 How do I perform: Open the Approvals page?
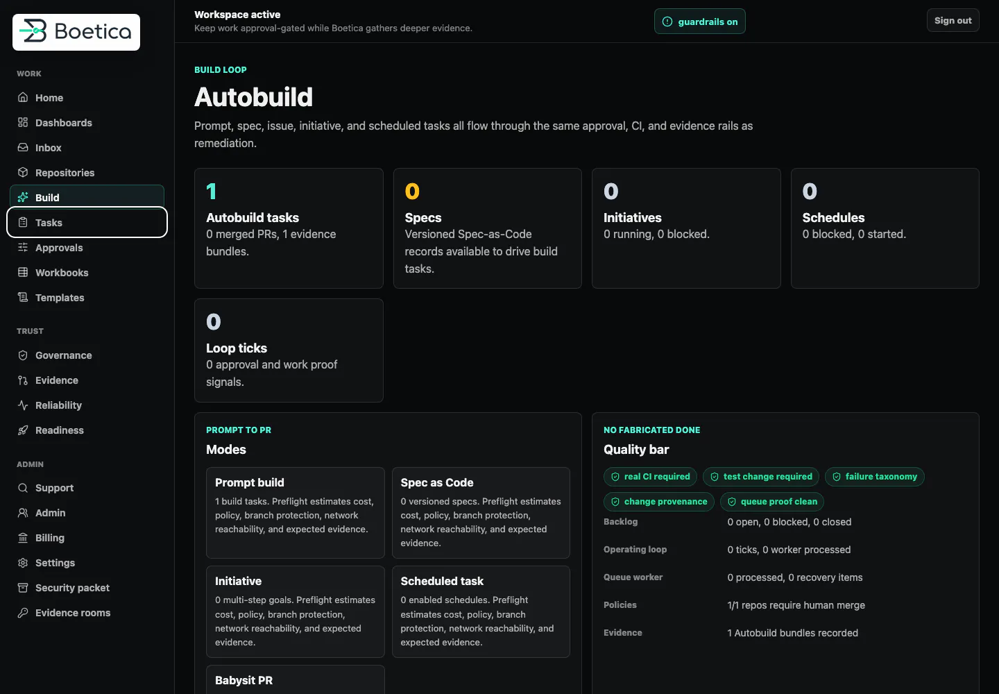pos(87,248)
